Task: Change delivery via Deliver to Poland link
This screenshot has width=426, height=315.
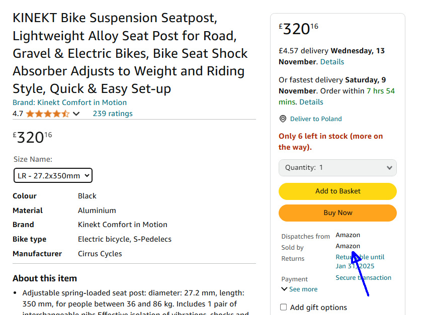Action: [x=316, y=119]
